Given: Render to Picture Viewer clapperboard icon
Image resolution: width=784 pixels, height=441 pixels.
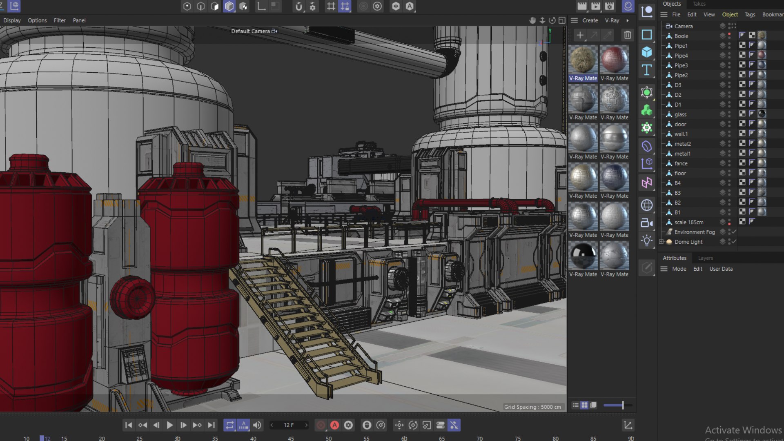Looking at the screenshot, I should pos(596,6).
